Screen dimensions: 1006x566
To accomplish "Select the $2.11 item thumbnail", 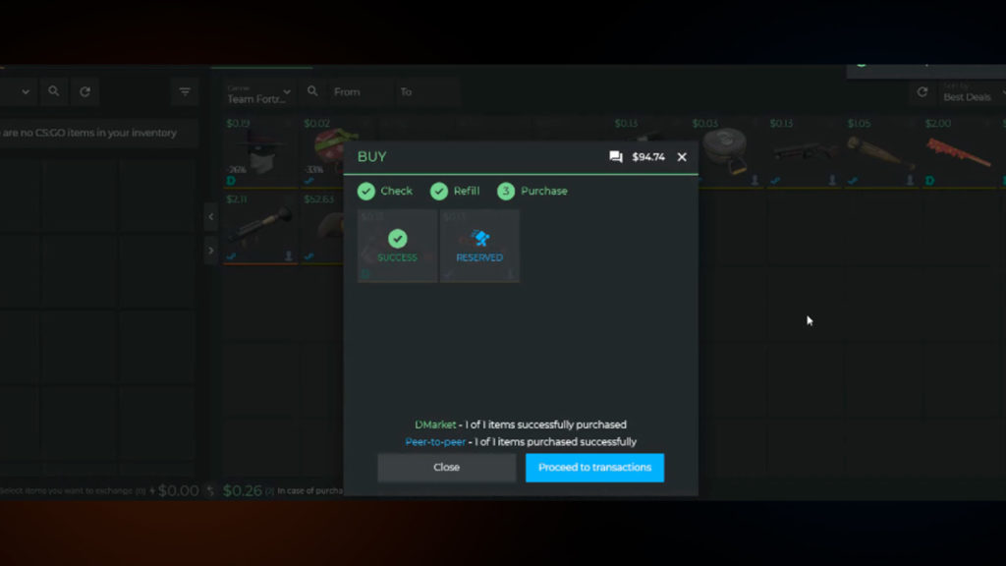I will click(x=259, y=228).
